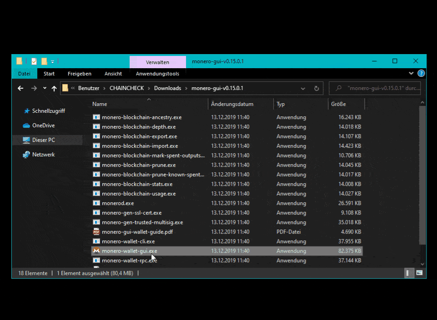Click the icon of monero-blockchain-prune.exe
The width and height of the screenshot is (437, 320).
coord(96,165)
